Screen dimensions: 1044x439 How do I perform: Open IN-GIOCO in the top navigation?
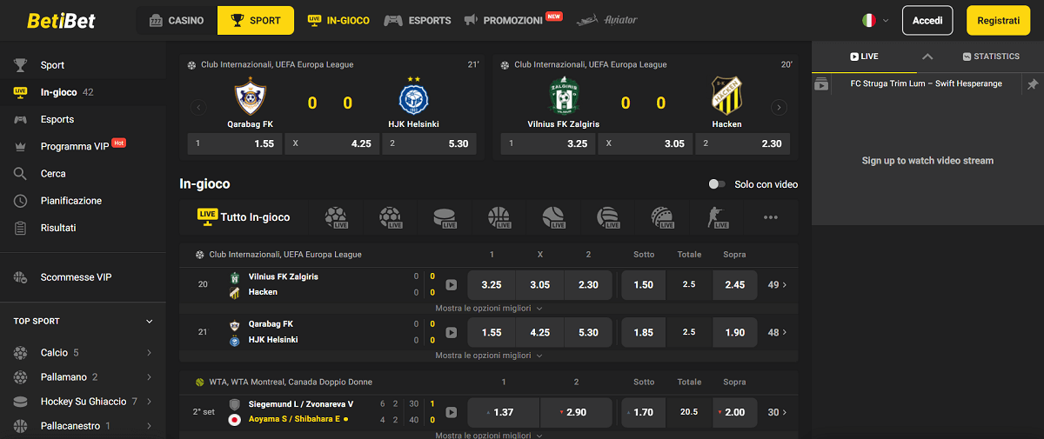click(338, 20)
